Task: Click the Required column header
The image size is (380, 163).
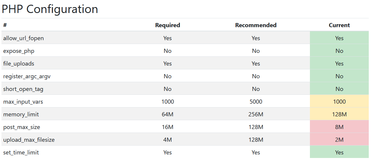Action: (x=167, y=25)
